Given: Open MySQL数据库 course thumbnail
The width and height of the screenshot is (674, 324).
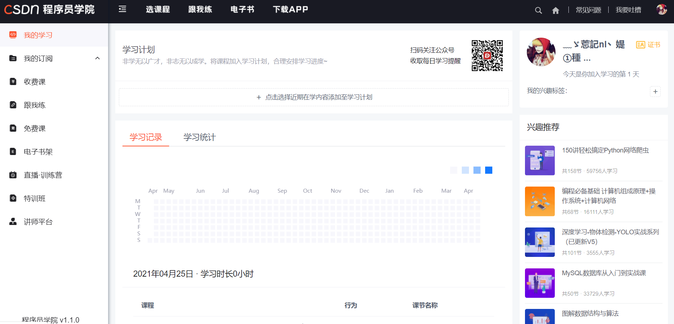Looking at the screenshot, I should [540, 283].
